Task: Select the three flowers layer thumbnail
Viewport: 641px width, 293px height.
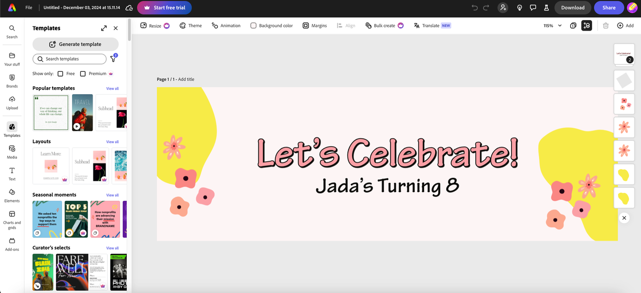Action: coord(624,104)
